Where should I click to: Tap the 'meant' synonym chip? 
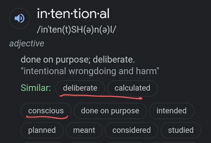[x=84, y=130]
